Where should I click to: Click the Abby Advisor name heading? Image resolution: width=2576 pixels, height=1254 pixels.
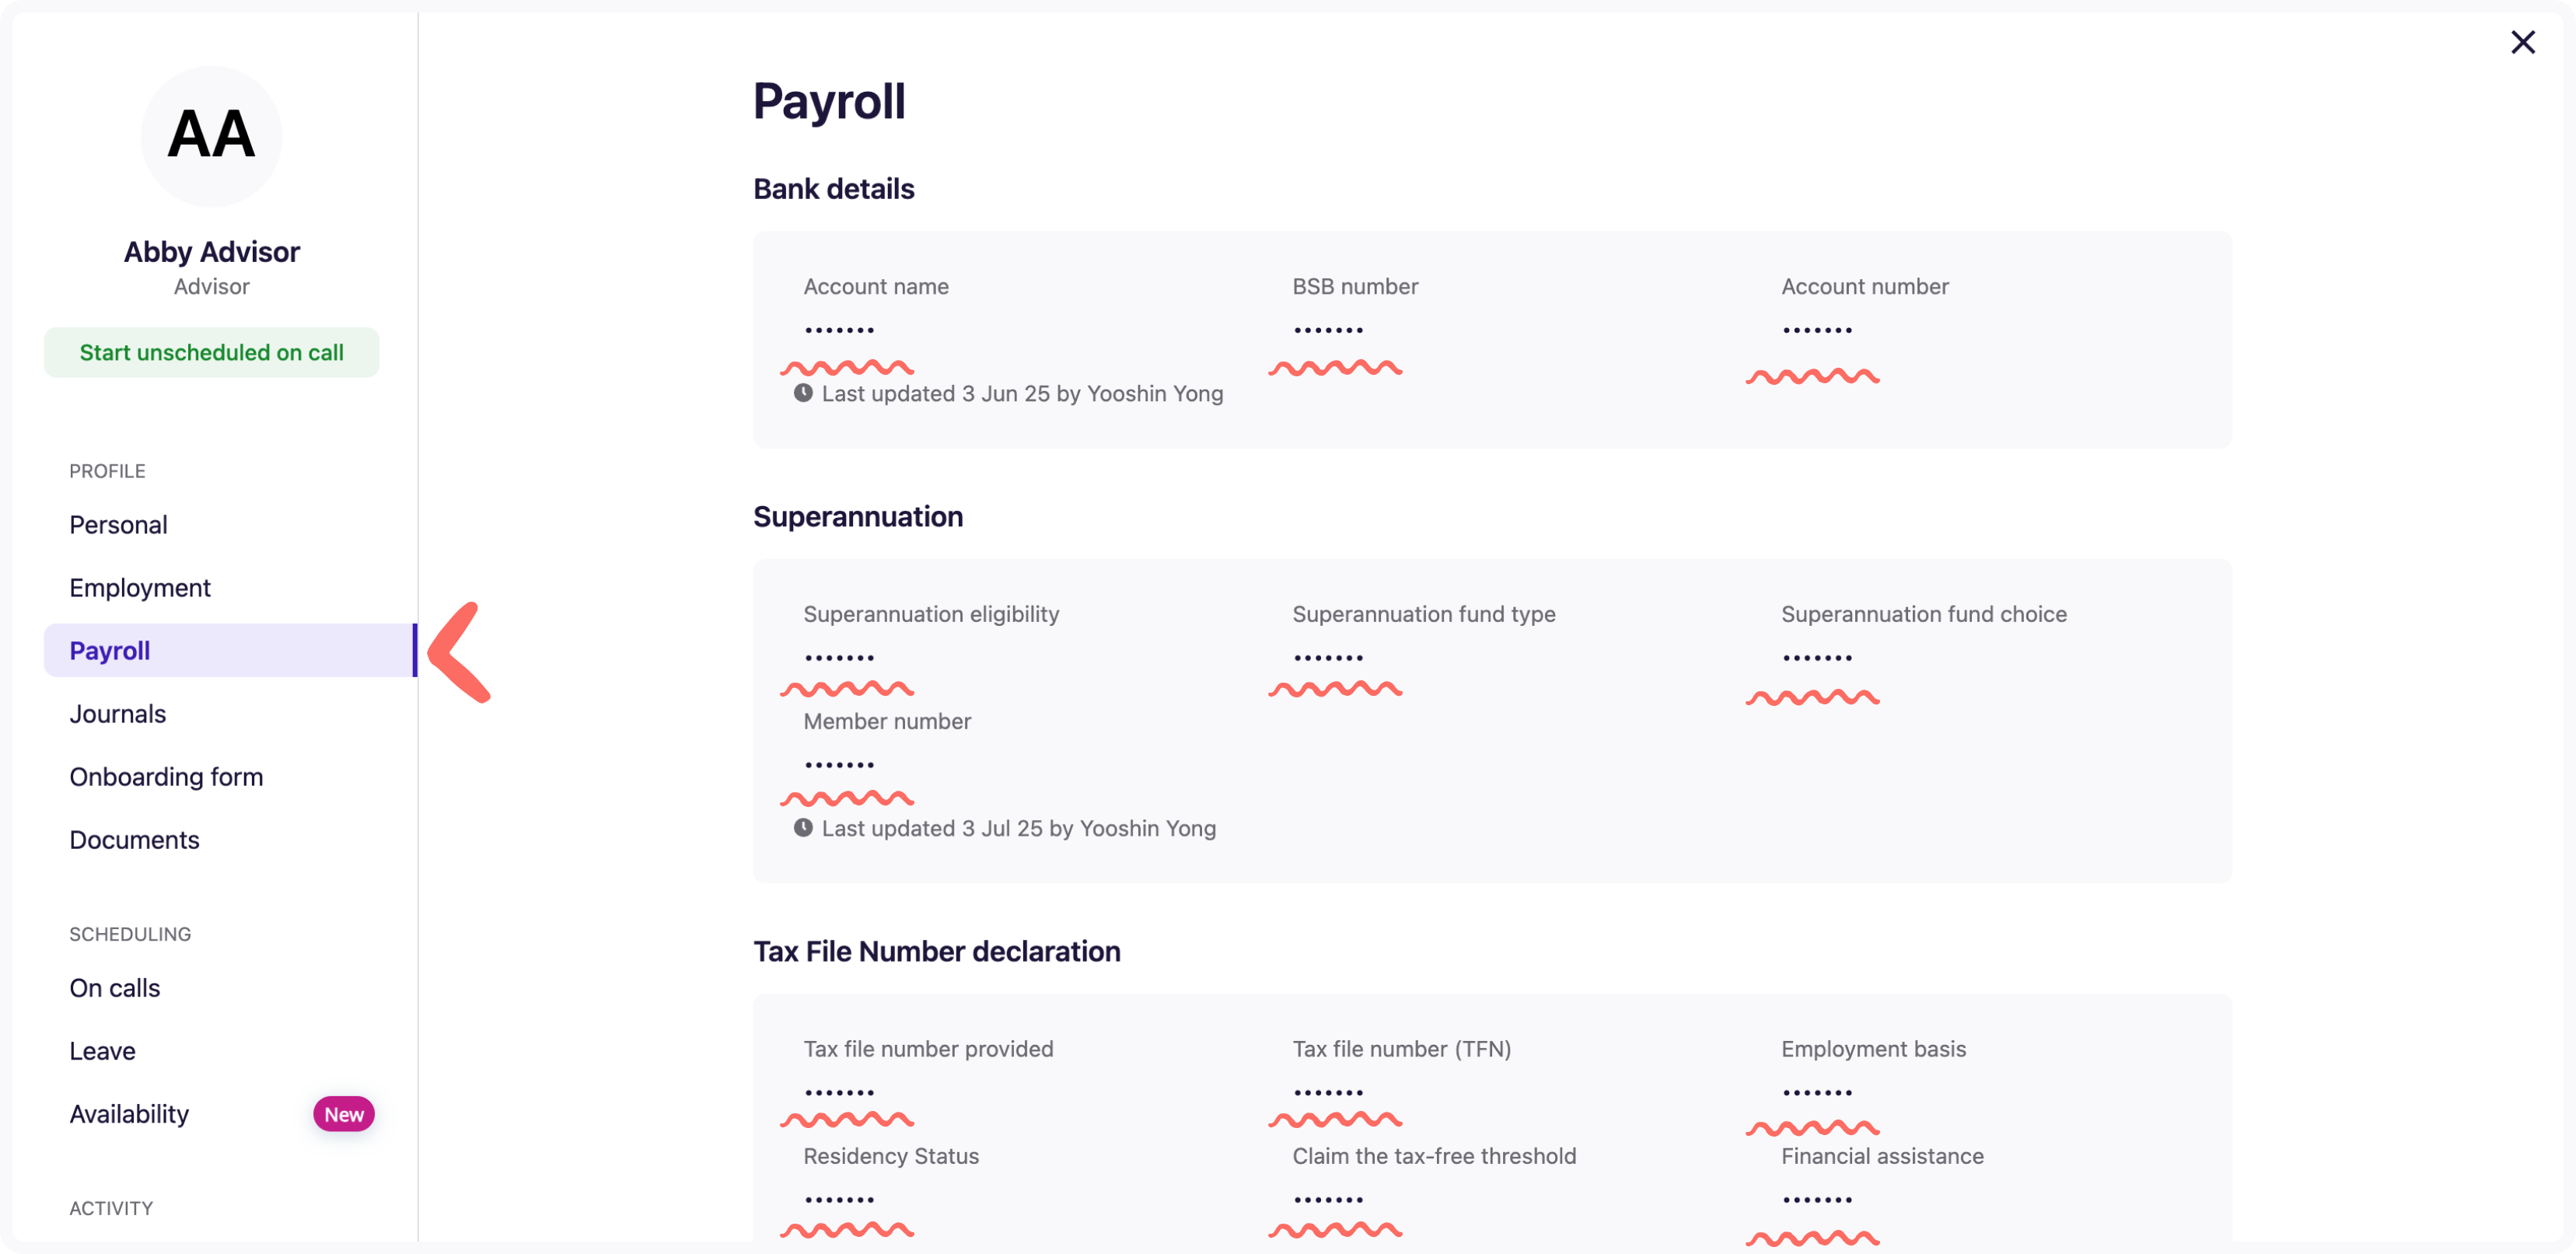tap(211, 251)
